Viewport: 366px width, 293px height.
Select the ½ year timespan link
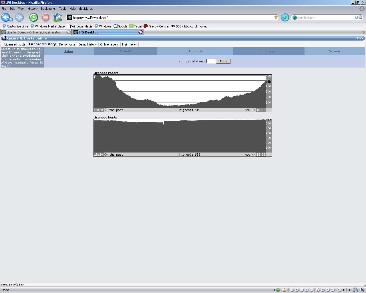pos(335,51)
